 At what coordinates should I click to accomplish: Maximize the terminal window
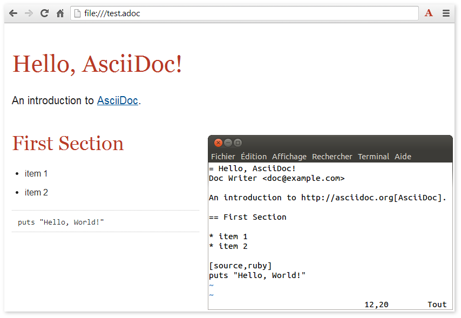[238, 143]
